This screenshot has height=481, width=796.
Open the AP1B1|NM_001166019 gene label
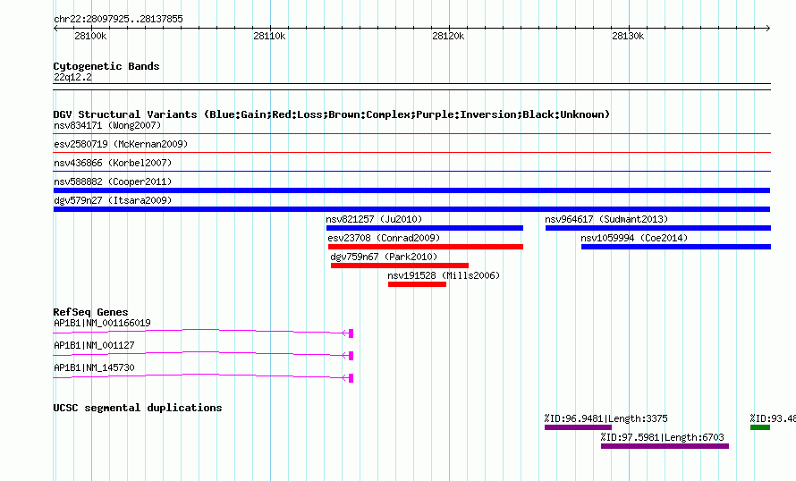[102, 323]
